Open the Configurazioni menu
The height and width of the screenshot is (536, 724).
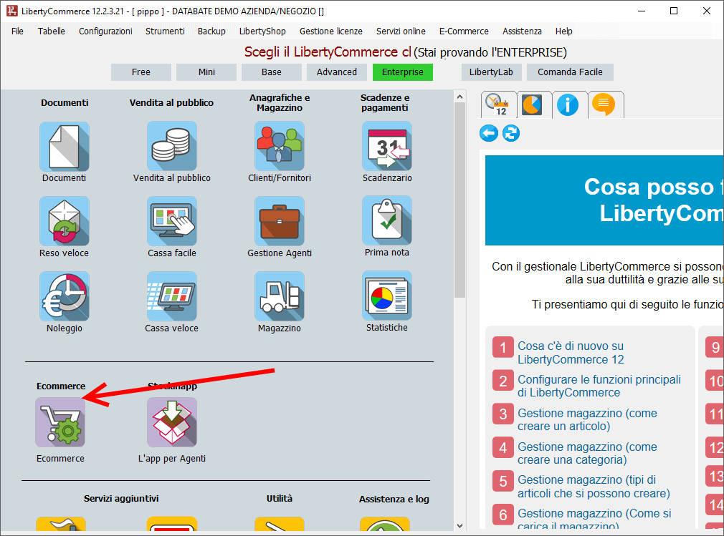tap(105, 31)
